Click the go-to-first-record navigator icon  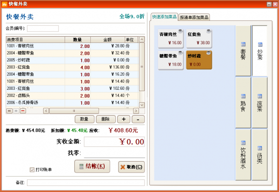click(9, 111)
